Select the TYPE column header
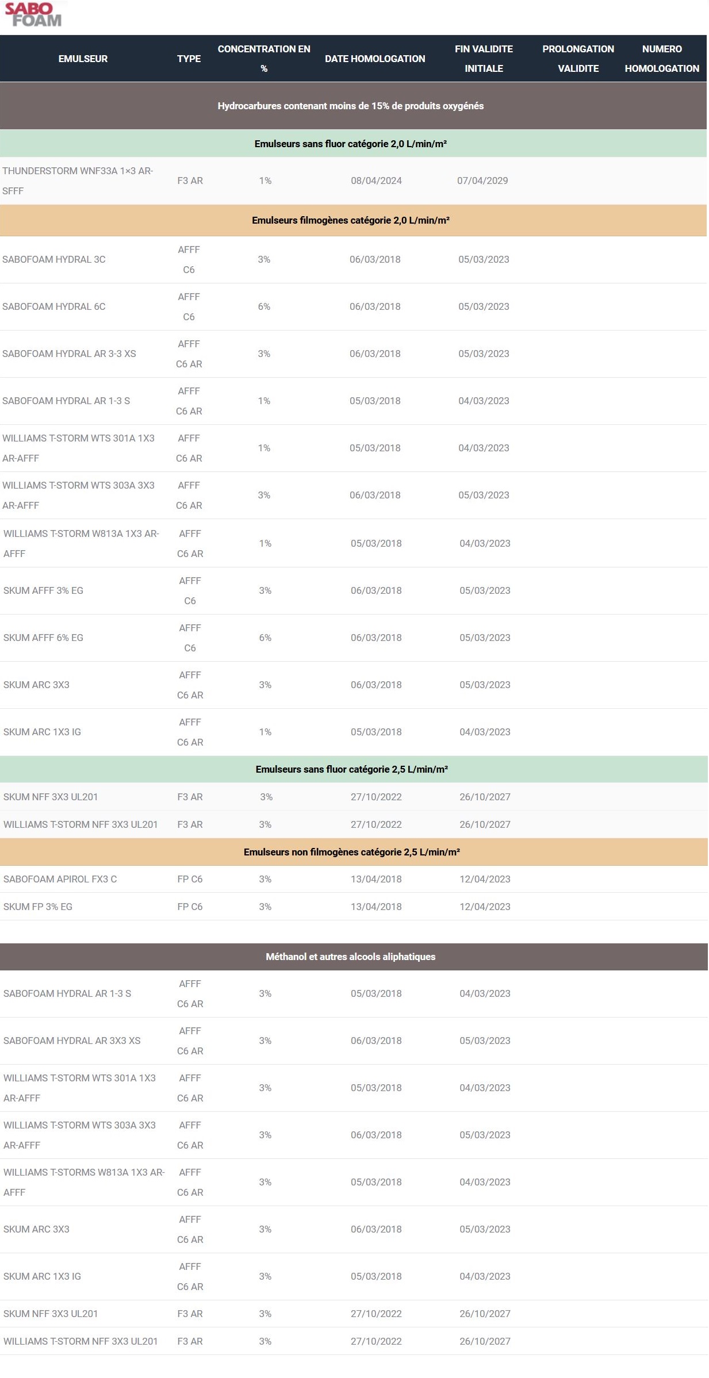This screenshot has height=1378, width=709. (189, 59)
